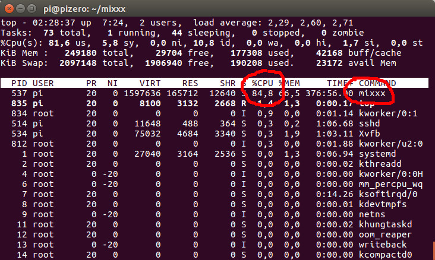Viewport: 435px width, 260px height.
Task: Click the kcompactd0 command name
Action: 385,255
